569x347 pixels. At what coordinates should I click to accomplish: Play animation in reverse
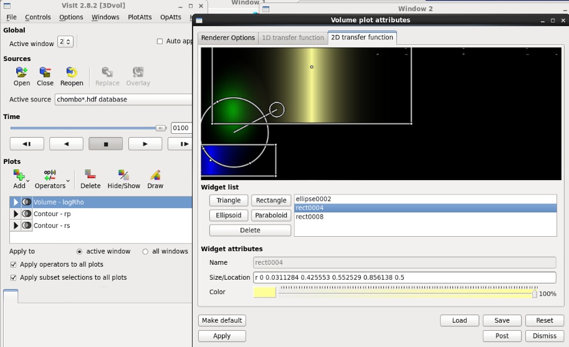(x=66, y=144)
